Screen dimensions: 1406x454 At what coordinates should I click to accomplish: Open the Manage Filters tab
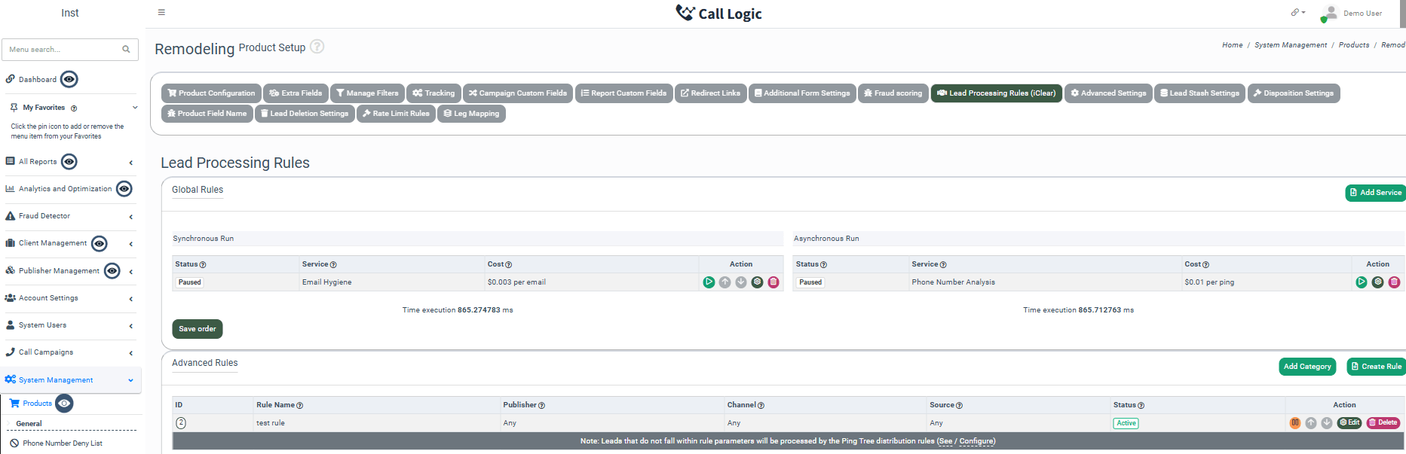pyautogui.click(x=367, y=93)
